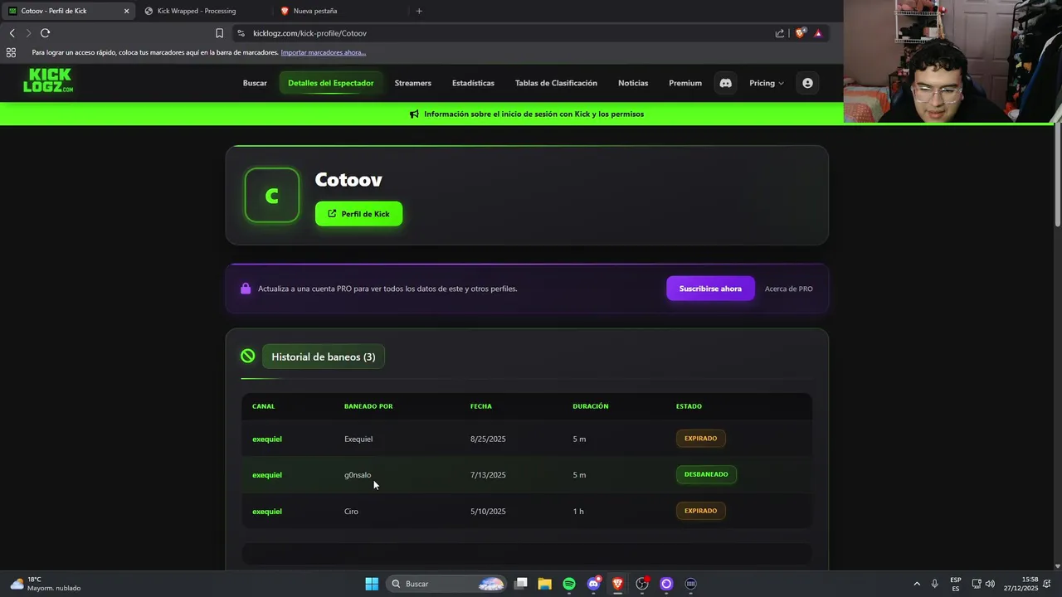The width and height of the screenshot is (1062, 597).
Task: Click the ban icon beside Historial de baneos
Action: [x=248, y=356]
